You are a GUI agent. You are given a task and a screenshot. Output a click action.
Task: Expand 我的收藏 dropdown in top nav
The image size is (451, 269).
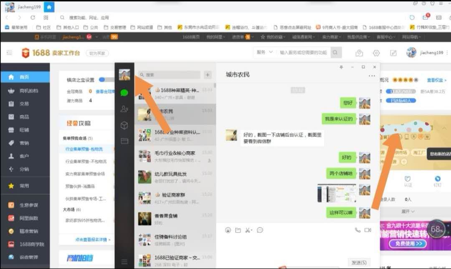(273, 37)
